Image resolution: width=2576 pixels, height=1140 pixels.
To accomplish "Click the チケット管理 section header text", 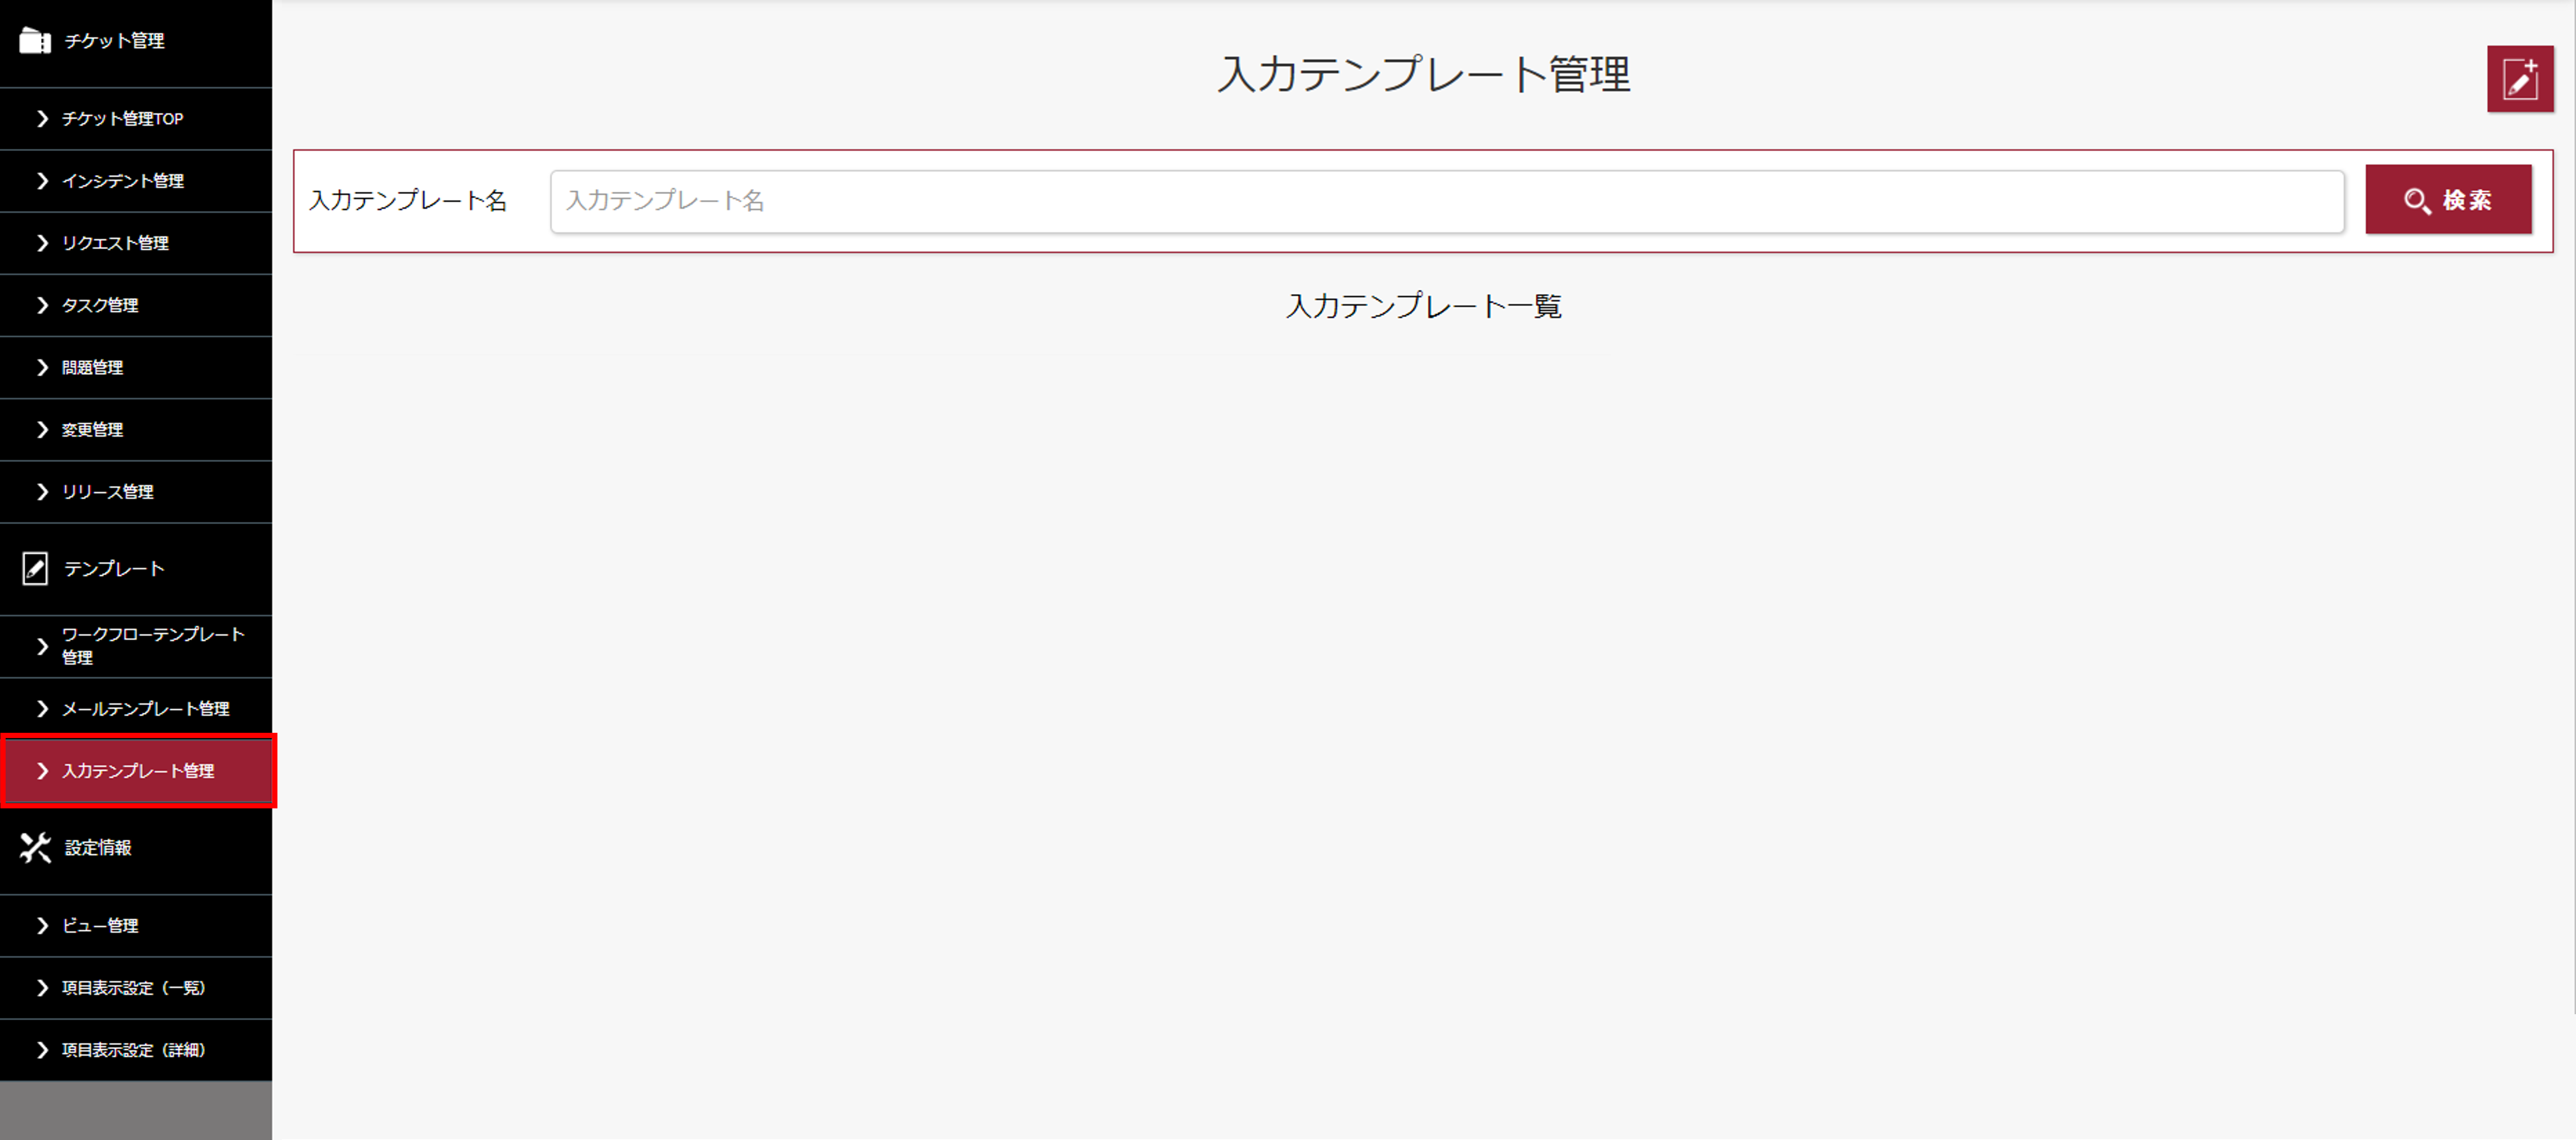I will [114, 41].
